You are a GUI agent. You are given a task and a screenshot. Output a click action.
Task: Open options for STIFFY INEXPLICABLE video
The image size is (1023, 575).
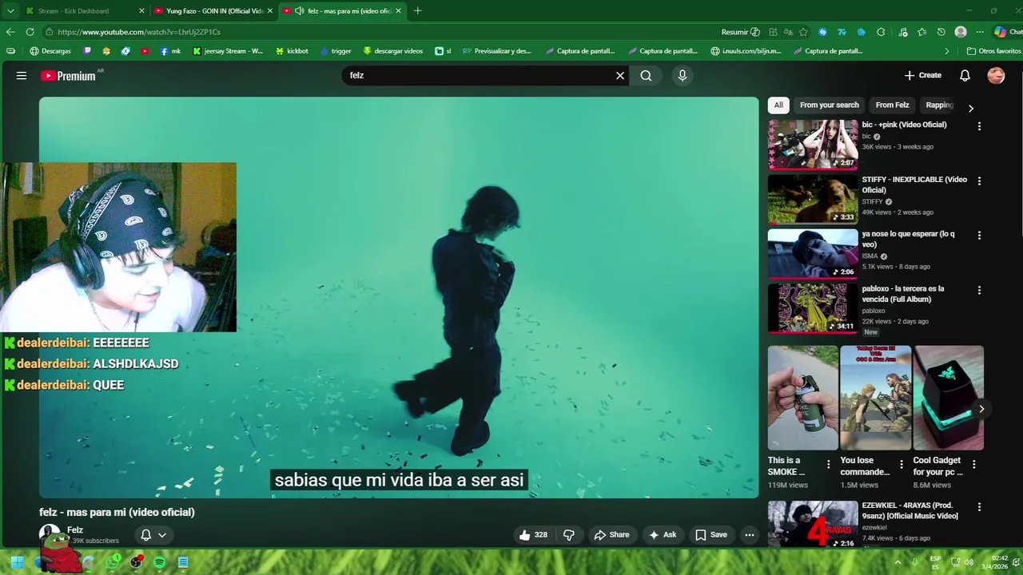pyautogui.click(x=979, y=181)
